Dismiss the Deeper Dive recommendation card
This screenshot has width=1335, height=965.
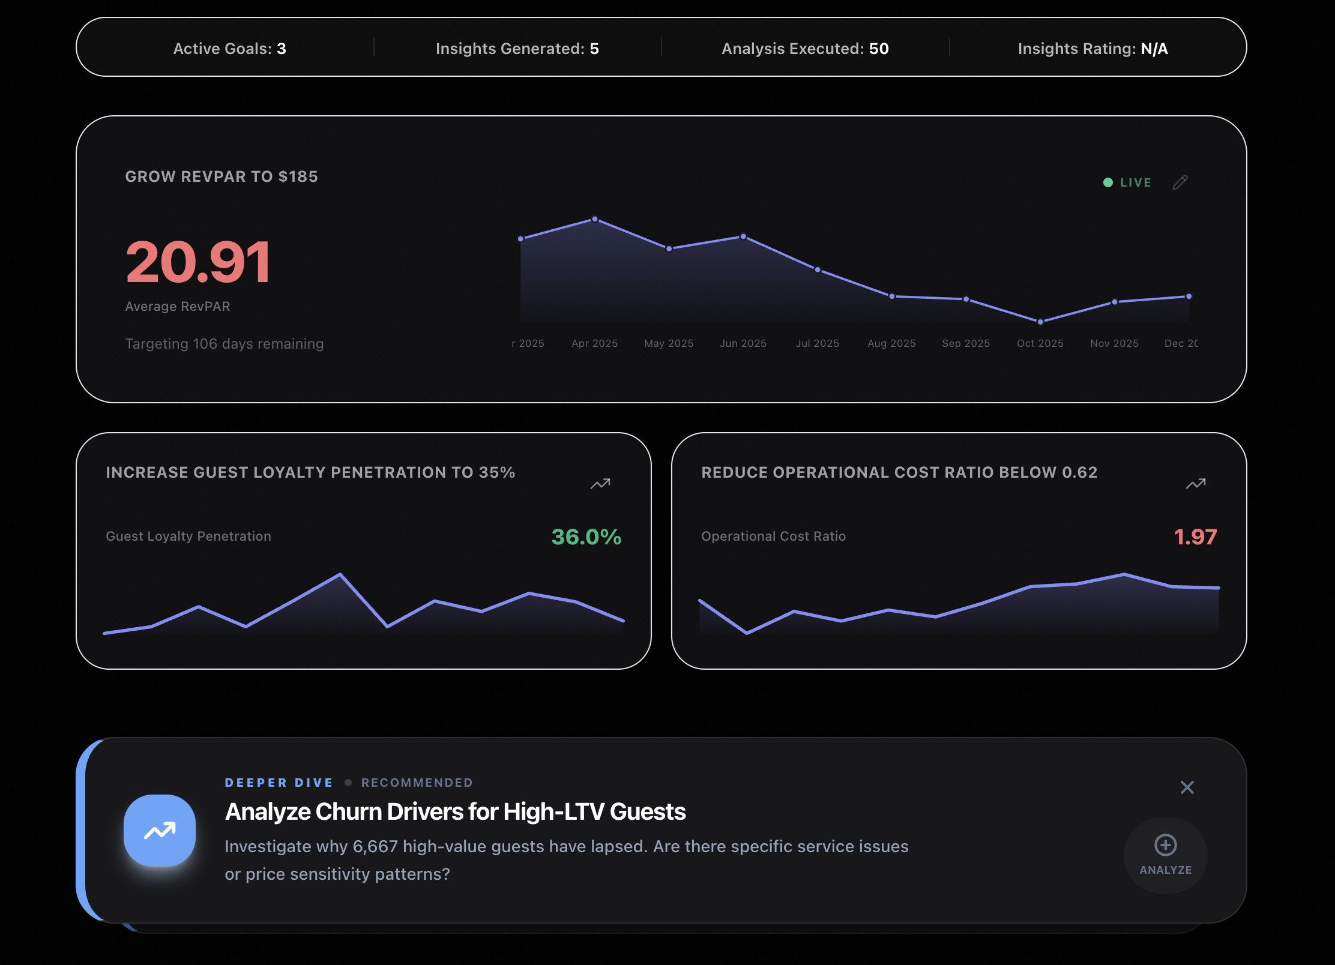1187,787
